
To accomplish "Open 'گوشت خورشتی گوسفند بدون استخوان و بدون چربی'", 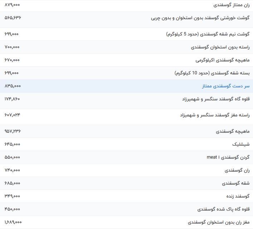I will coord(200,18).
